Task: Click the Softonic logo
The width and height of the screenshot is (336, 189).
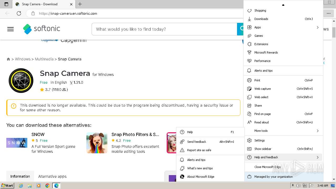Action: point(42,29)
